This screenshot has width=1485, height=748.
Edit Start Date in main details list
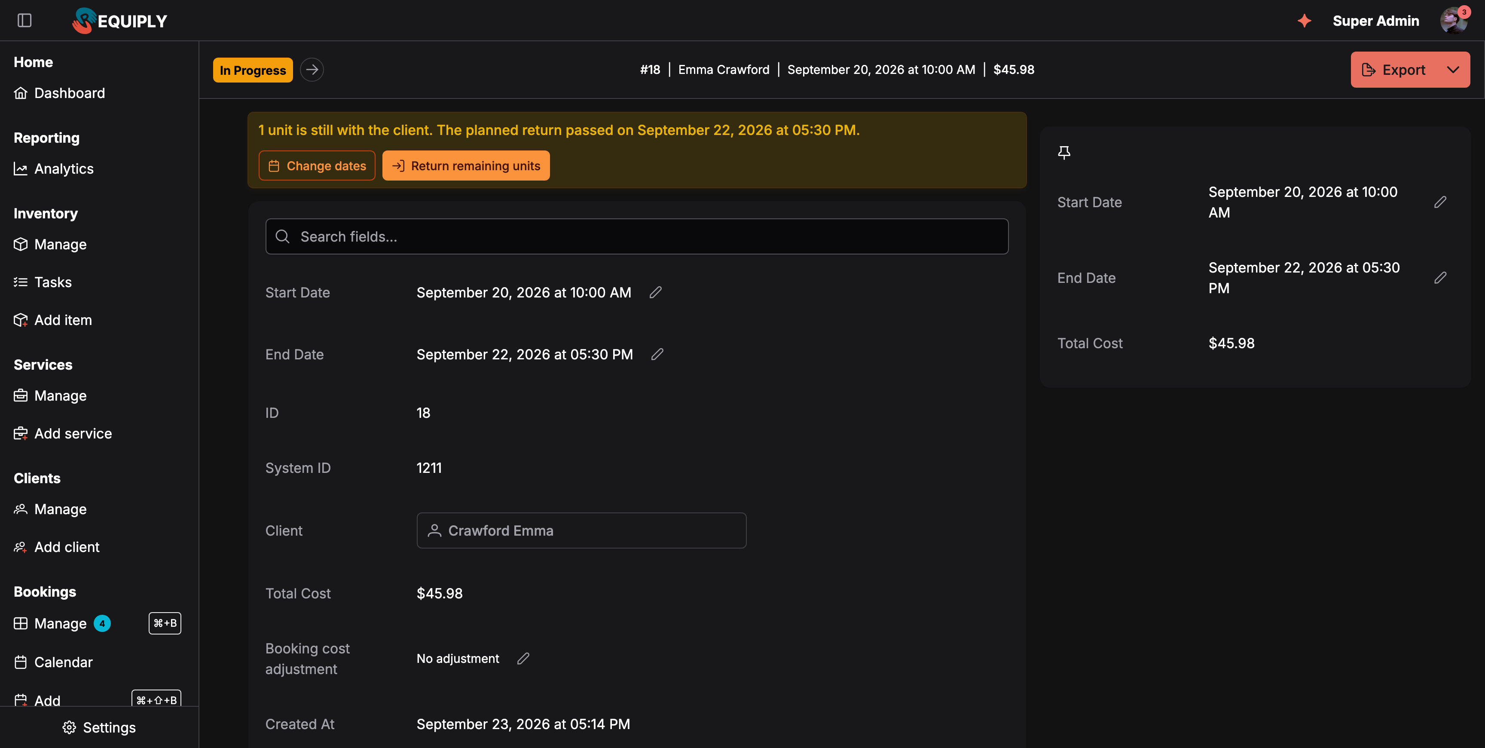pyautogui.click(x=655, y=292)
